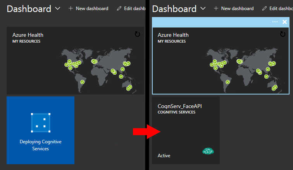This screenshot has width=293, height=170.
Task: Click the deployment icon on the blue tile
Action: [x=41, y=123]
